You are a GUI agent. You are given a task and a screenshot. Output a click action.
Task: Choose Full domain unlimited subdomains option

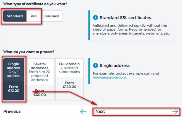69,68
